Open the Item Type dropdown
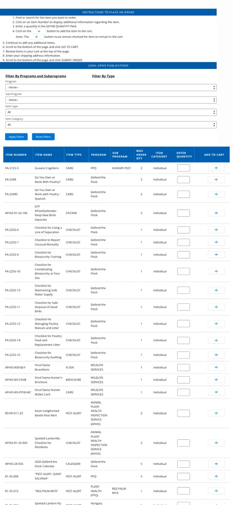Image resolution: width=233 pixels, height=505 pixels. point(111,112)
